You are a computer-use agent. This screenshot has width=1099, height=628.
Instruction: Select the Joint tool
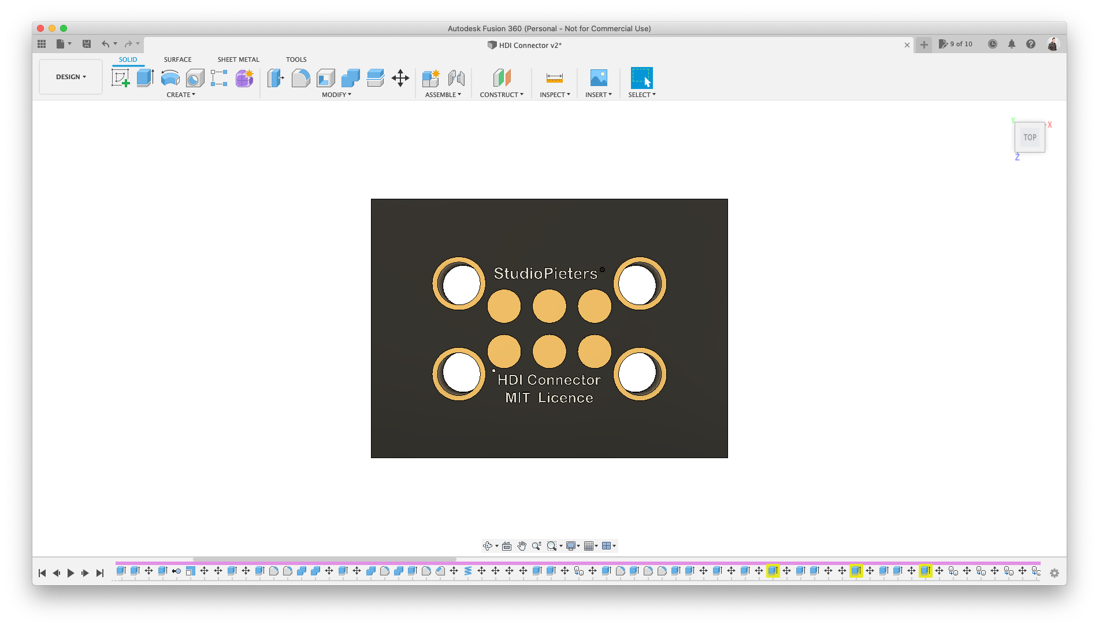point(456,78)
